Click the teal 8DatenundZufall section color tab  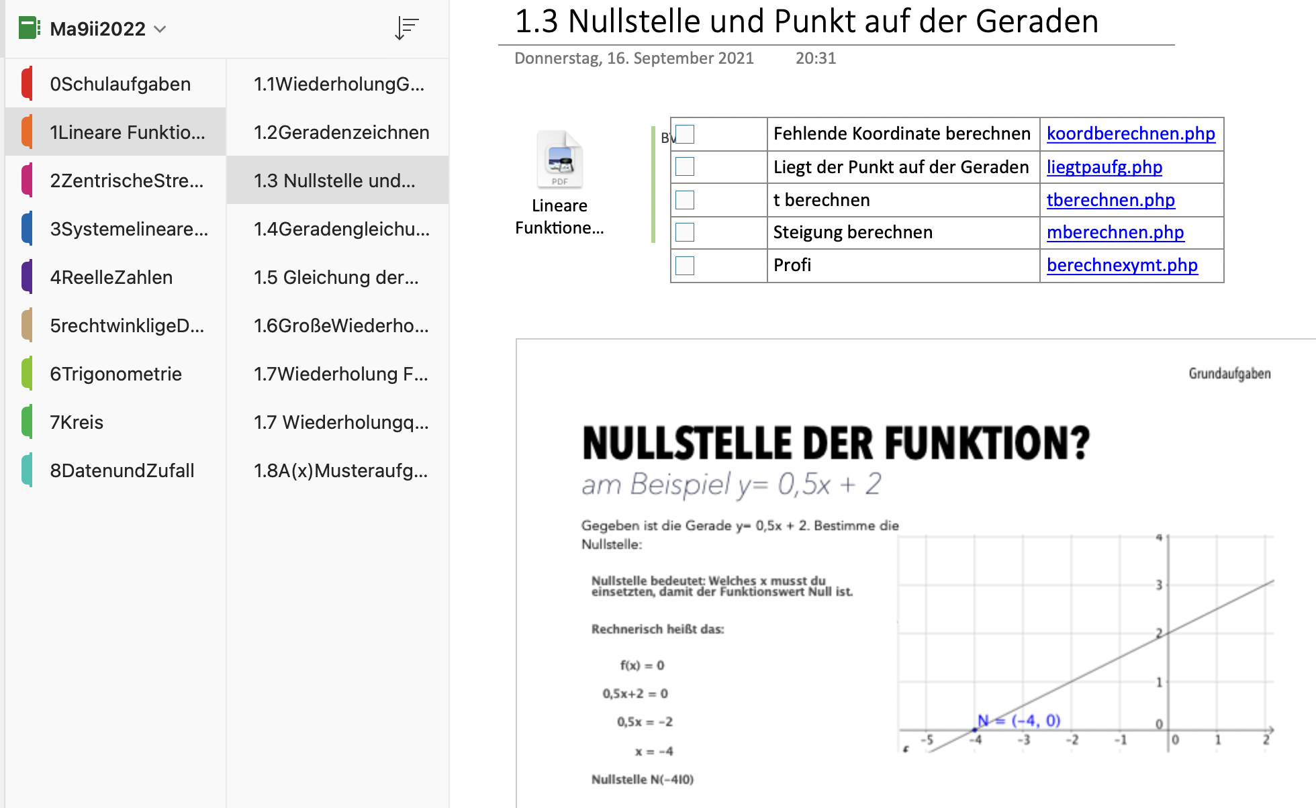pos(27,470)
